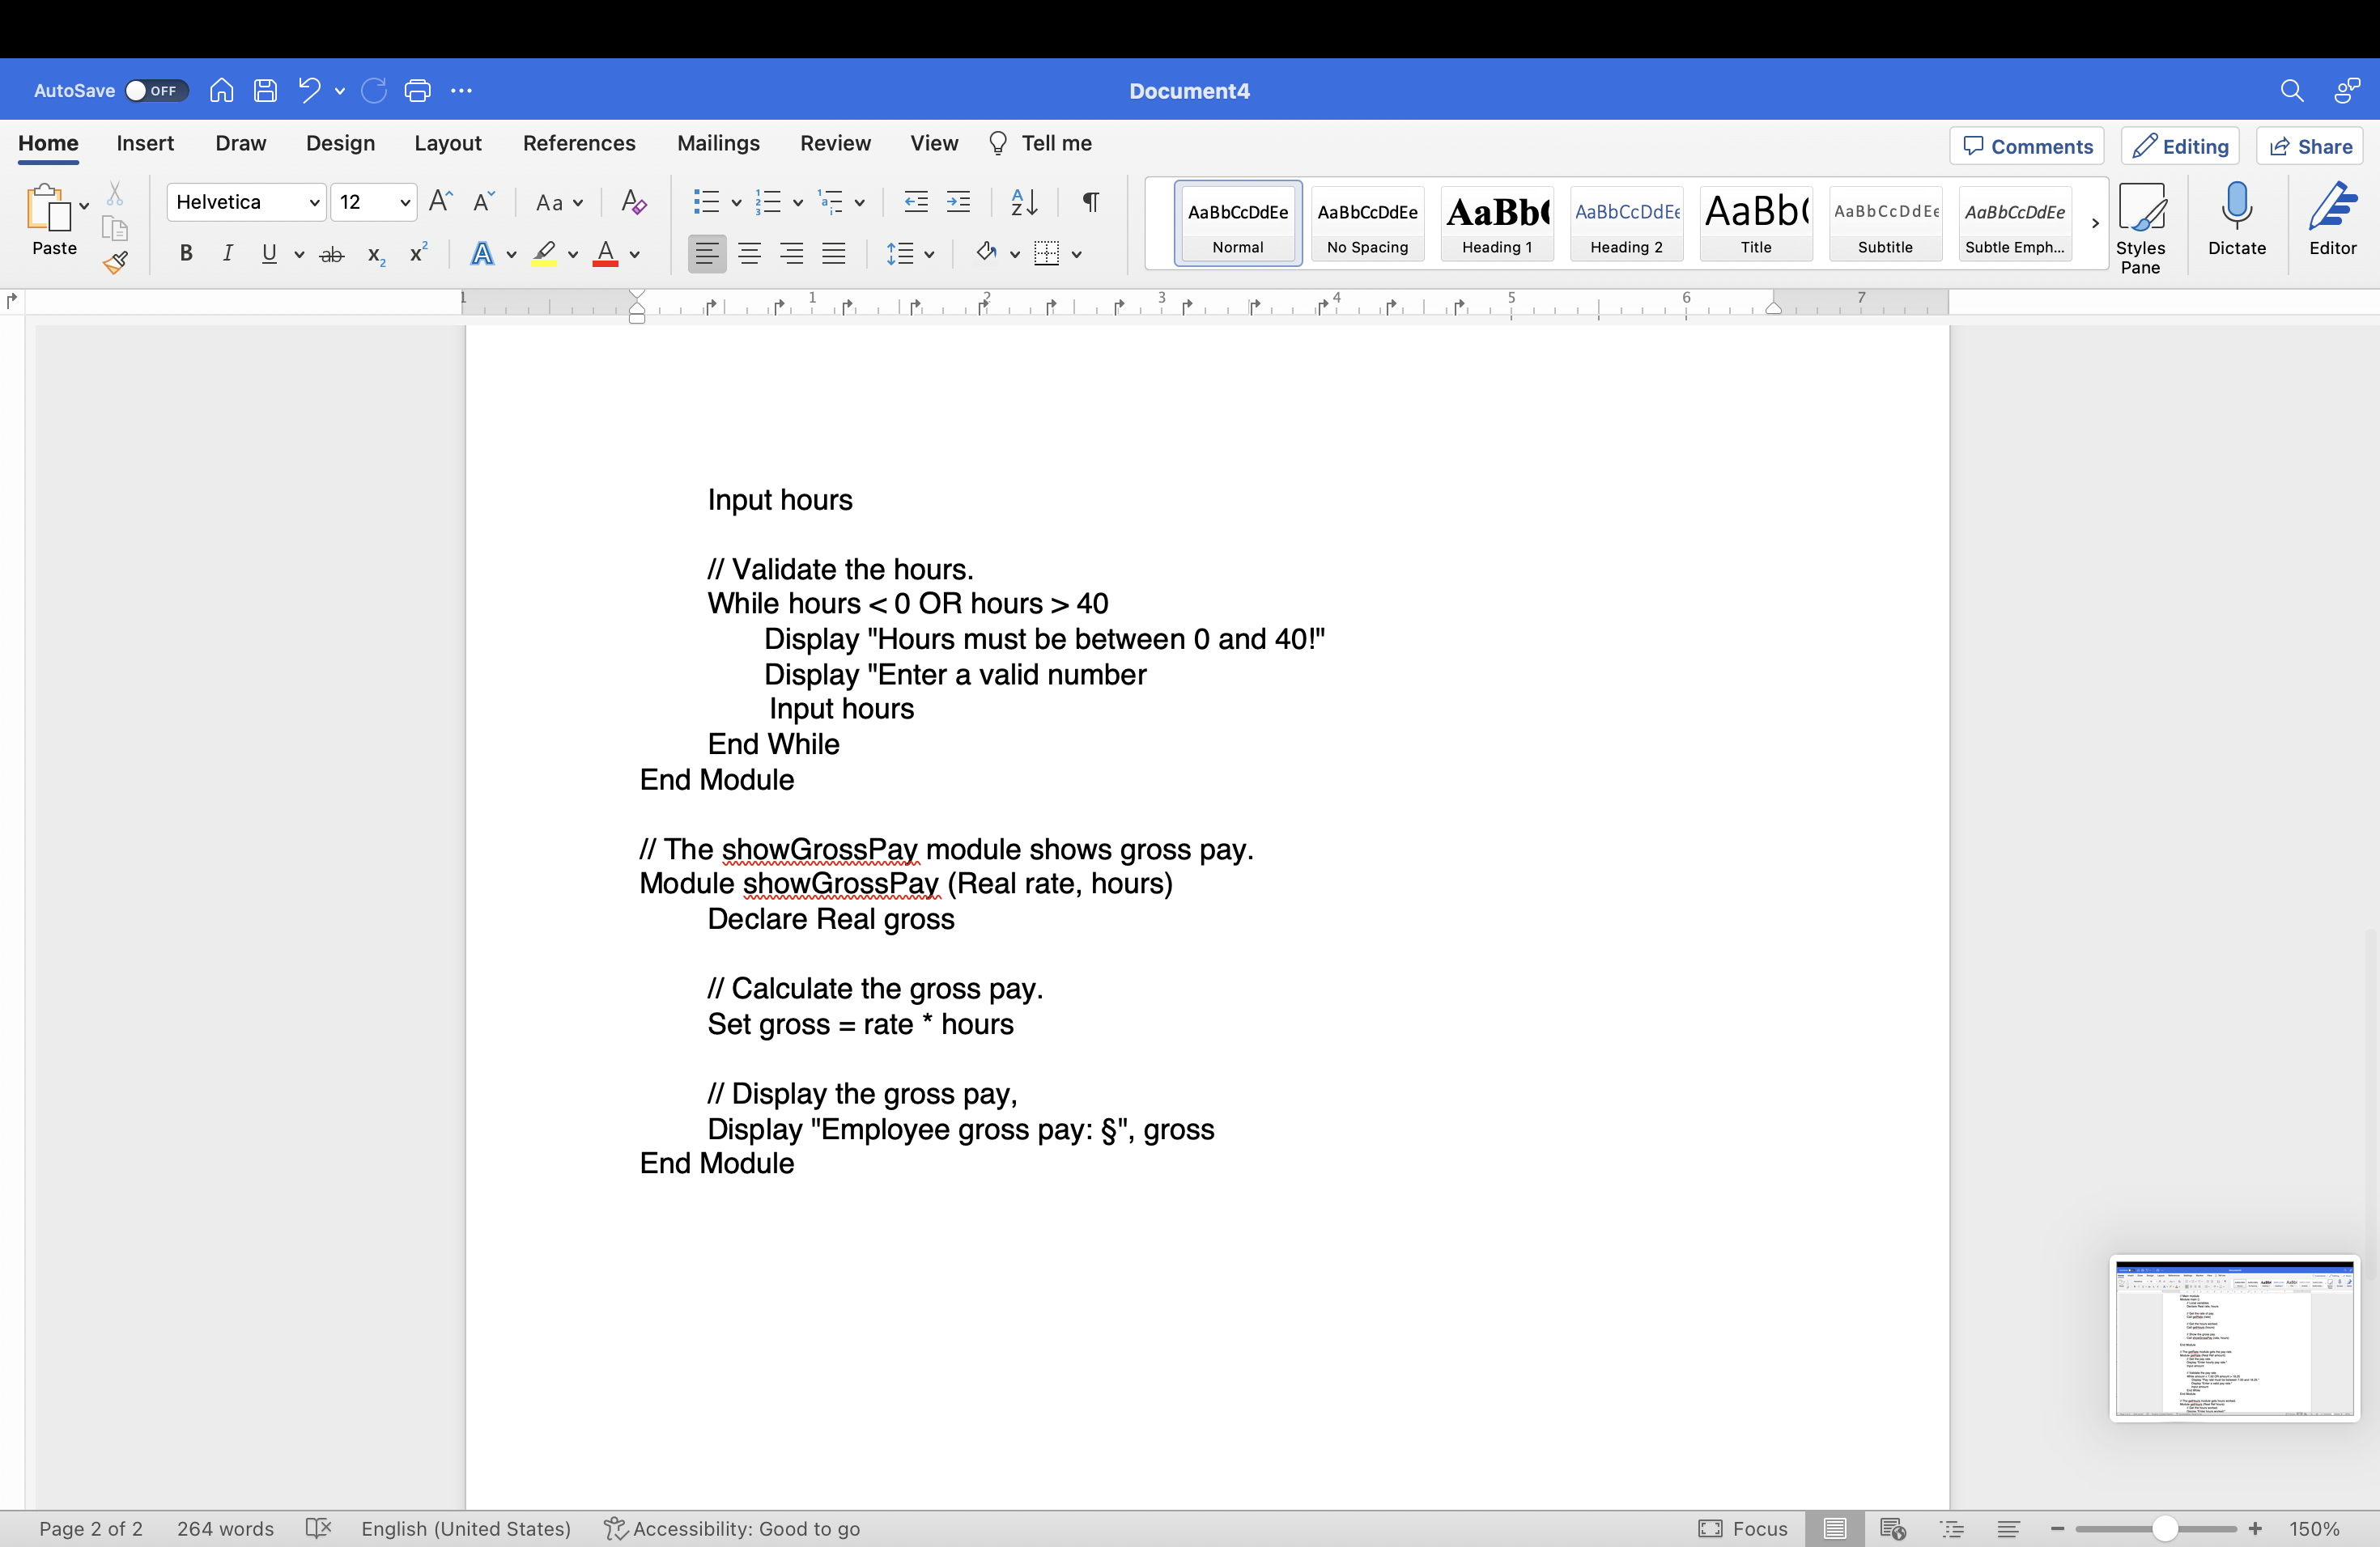This screenshot has width=2380, height=1547.
Task: Click the Comments button
Action: [2027, 147]
